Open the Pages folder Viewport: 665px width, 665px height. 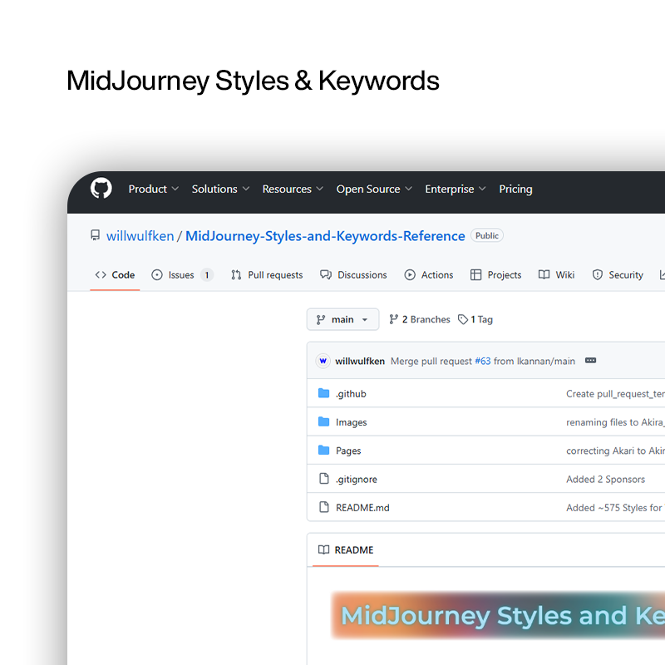click(x=348, y=451)
